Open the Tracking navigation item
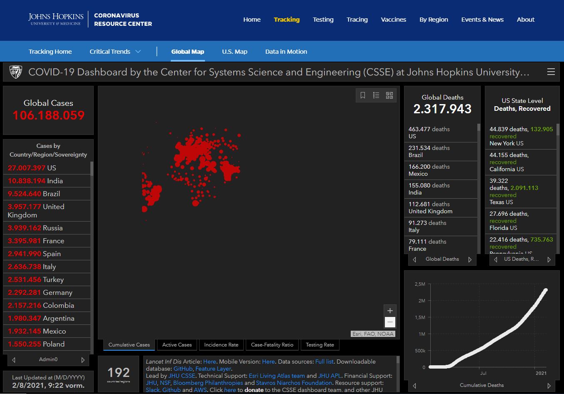Viewport: 564px width, 394px height. pos(287,20)
